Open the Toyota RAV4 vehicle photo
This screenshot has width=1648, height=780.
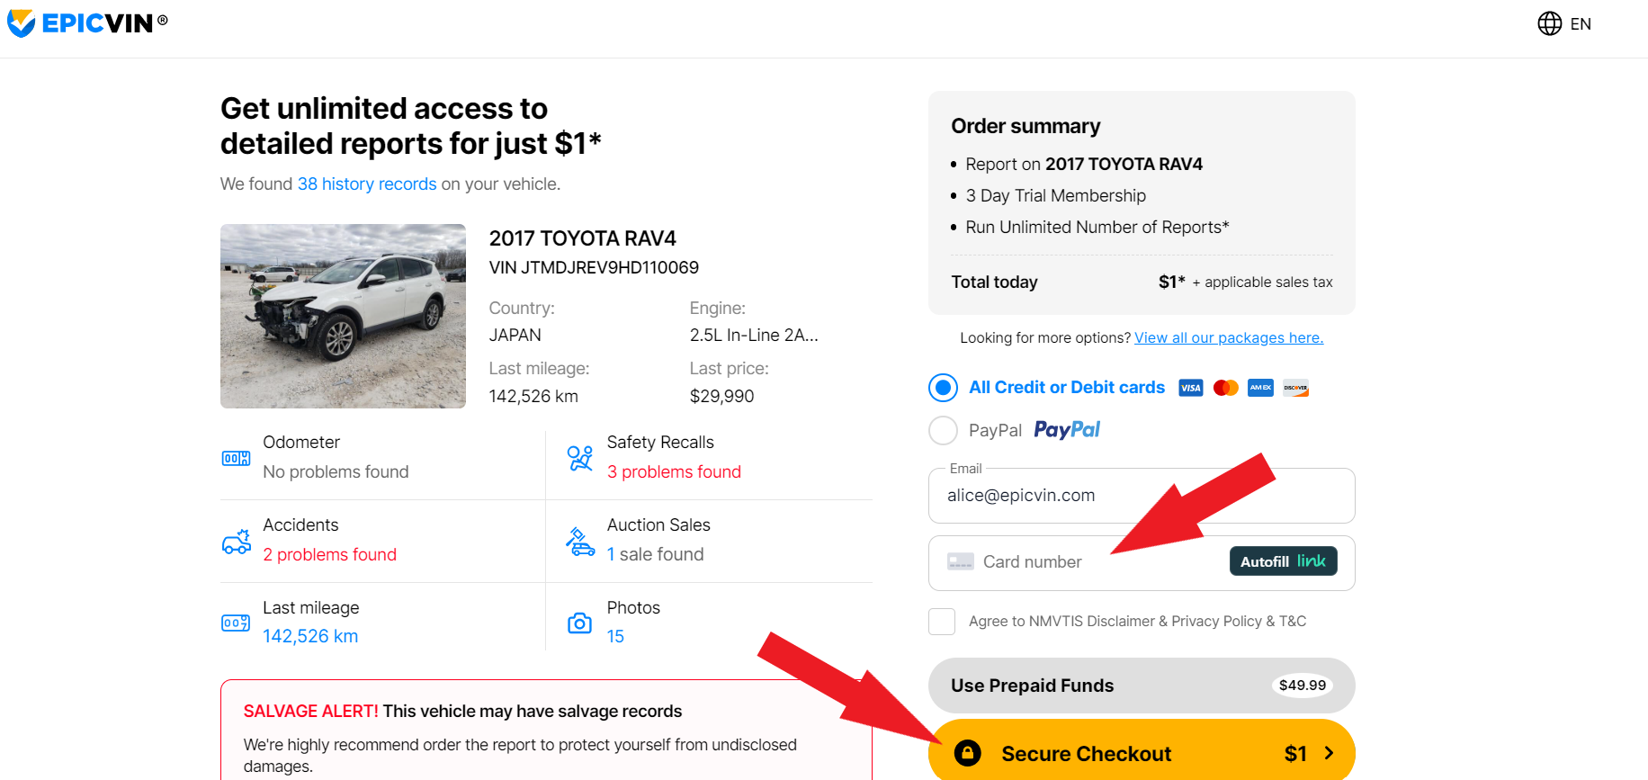tap(343, 316)
